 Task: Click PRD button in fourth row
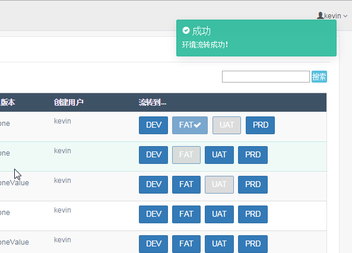pos(253,214)
